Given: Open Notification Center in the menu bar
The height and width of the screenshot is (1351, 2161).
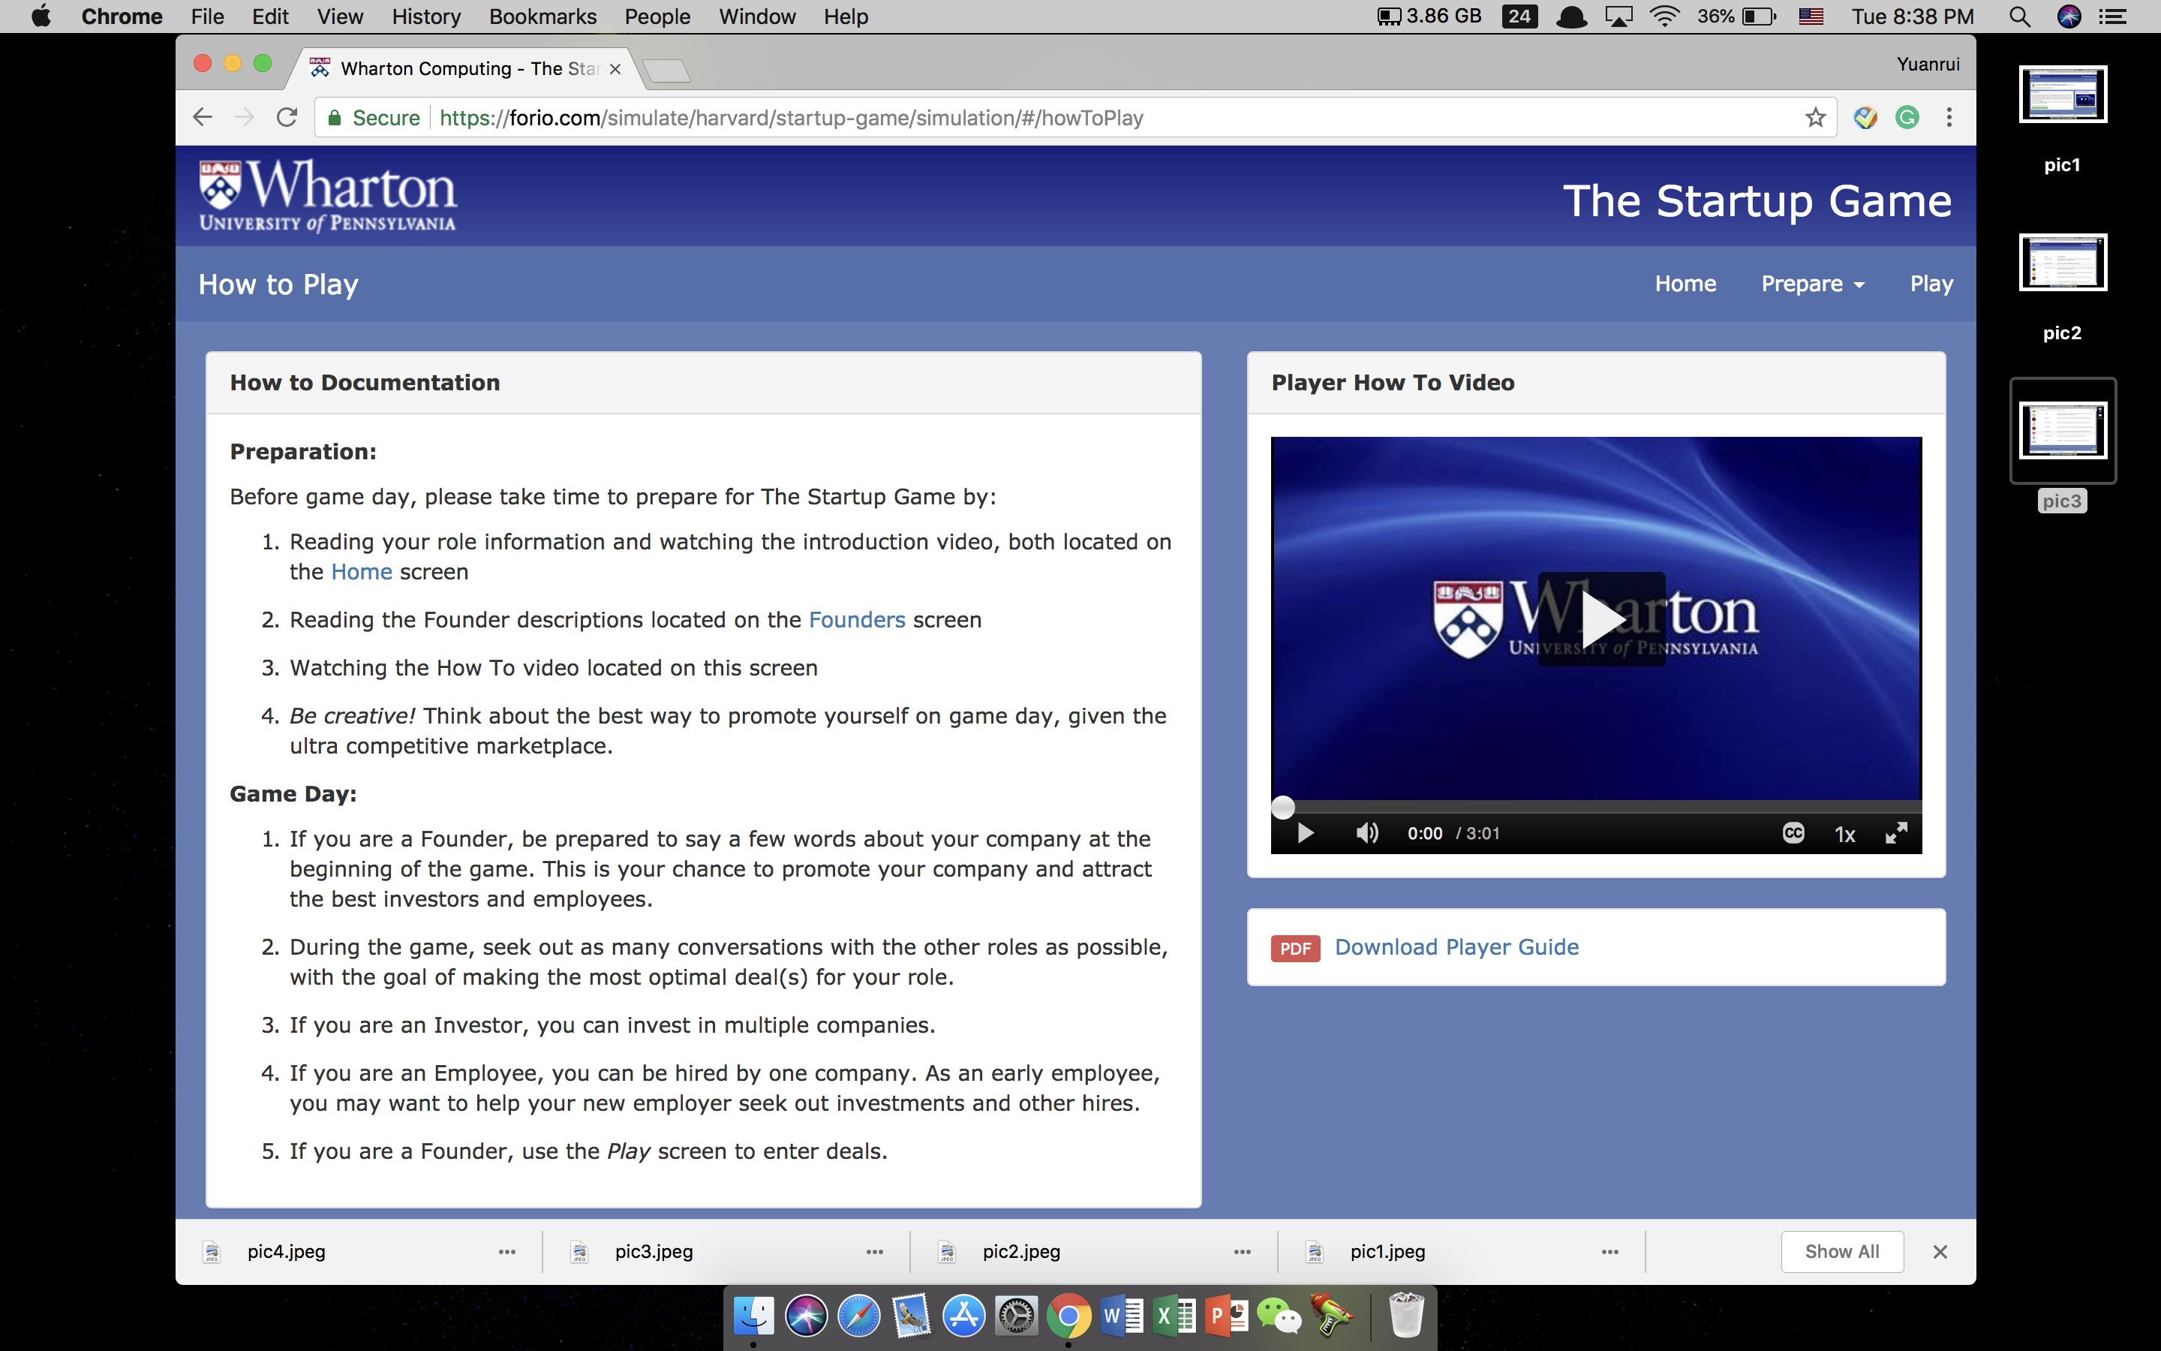Looking at the screenshot, I should 2113,16.
